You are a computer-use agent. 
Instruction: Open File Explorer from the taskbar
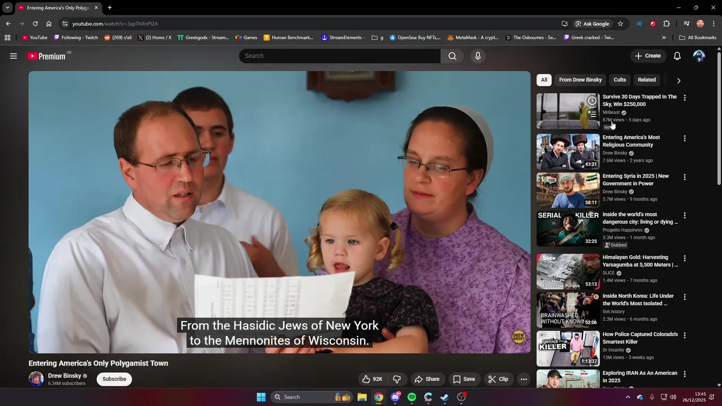click(x=362, y=397)
